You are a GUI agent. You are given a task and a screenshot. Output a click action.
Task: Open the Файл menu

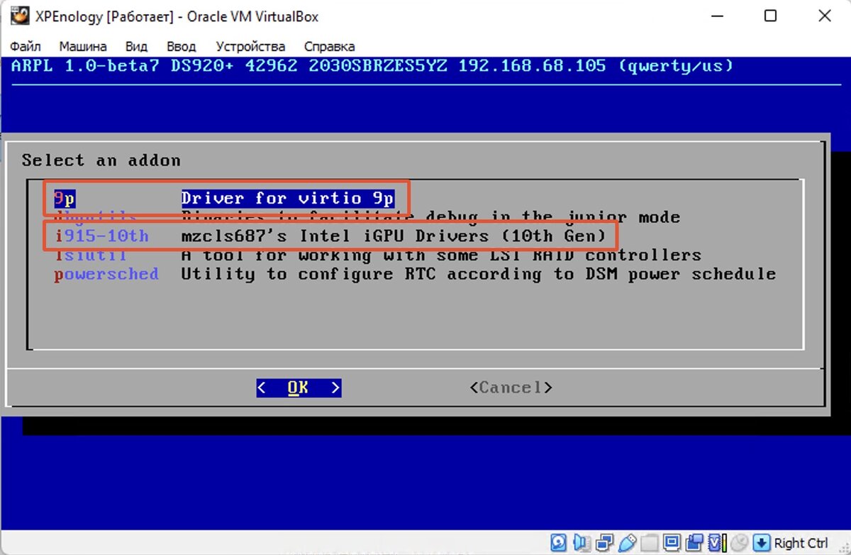[x=26, y=47]
